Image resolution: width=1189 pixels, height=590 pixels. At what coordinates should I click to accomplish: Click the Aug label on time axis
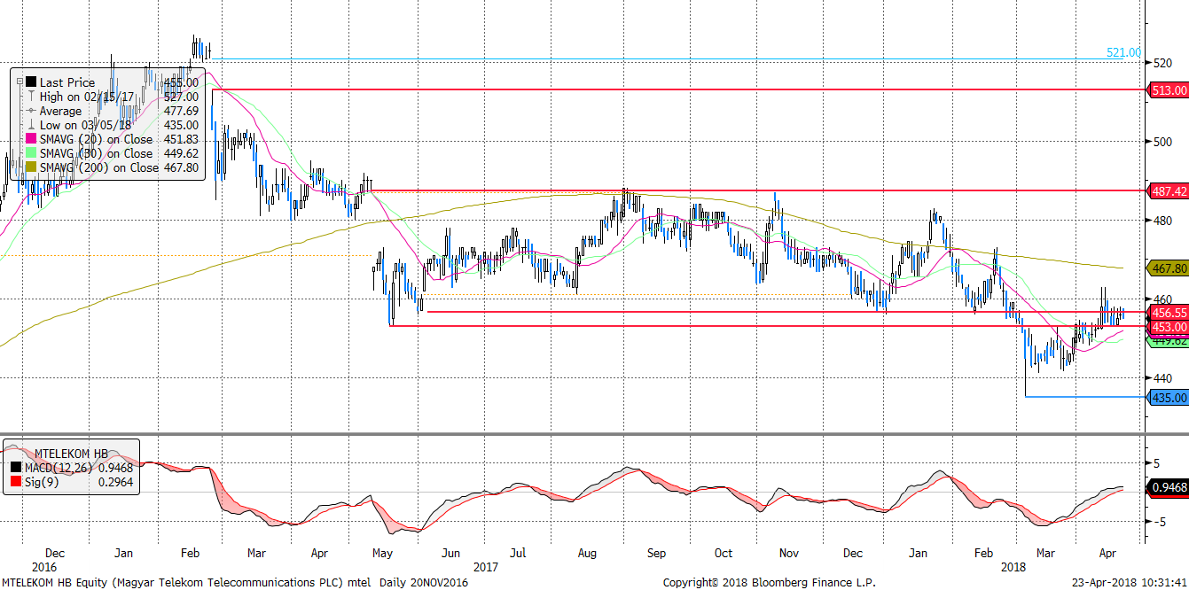pos(586,553)
